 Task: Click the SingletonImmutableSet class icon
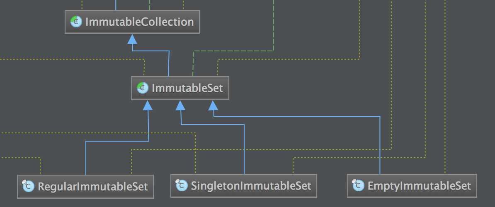182,185
